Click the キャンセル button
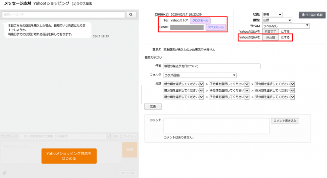This screenshot has width=327, height=178. tap(128, 173)
